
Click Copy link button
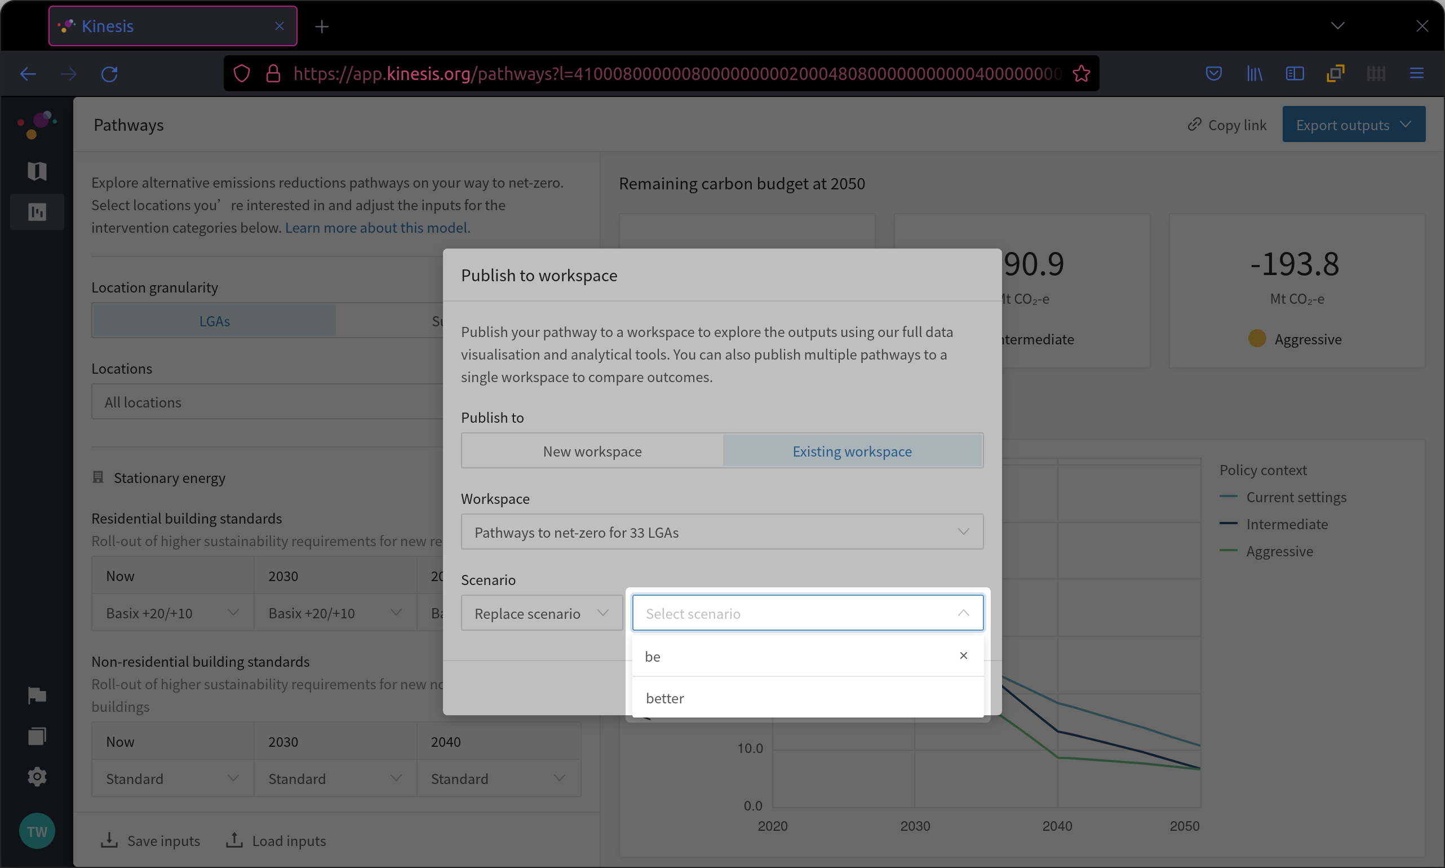pos(1226,125)
